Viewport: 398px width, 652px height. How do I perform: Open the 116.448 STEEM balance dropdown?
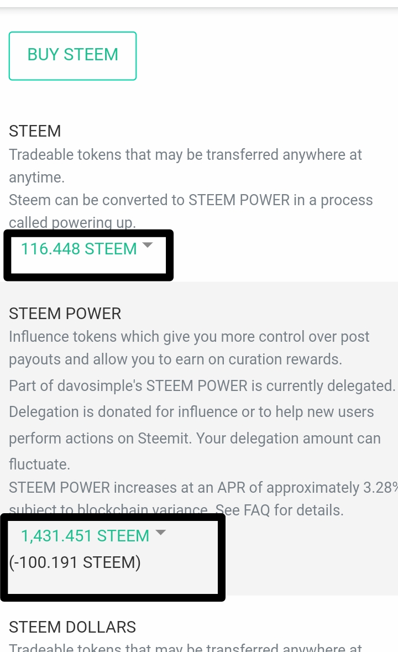point(87,249)
